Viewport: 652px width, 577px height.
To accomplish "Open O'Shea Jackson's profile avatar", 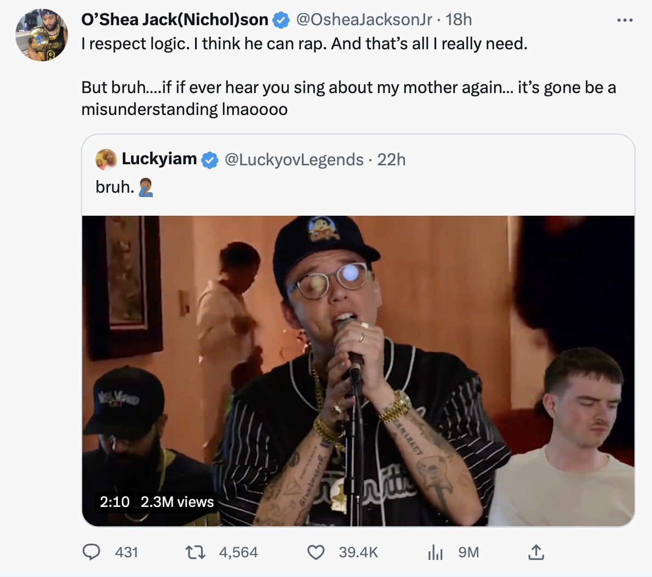I will 42,35.
